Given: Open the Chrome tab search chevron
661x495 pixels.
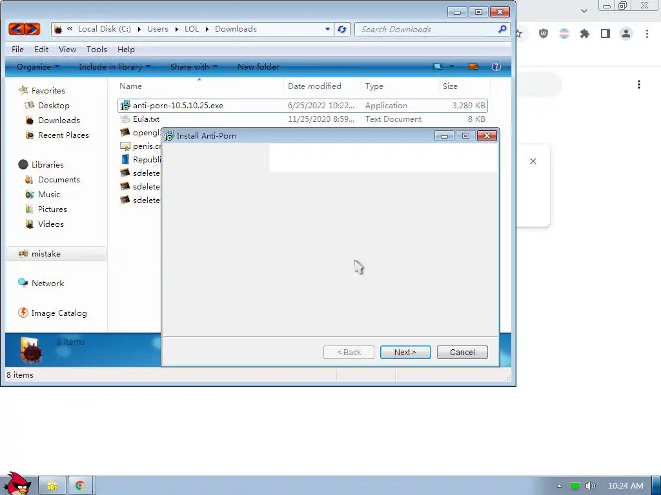Looking at the screenshot, I should click(584, 11).
